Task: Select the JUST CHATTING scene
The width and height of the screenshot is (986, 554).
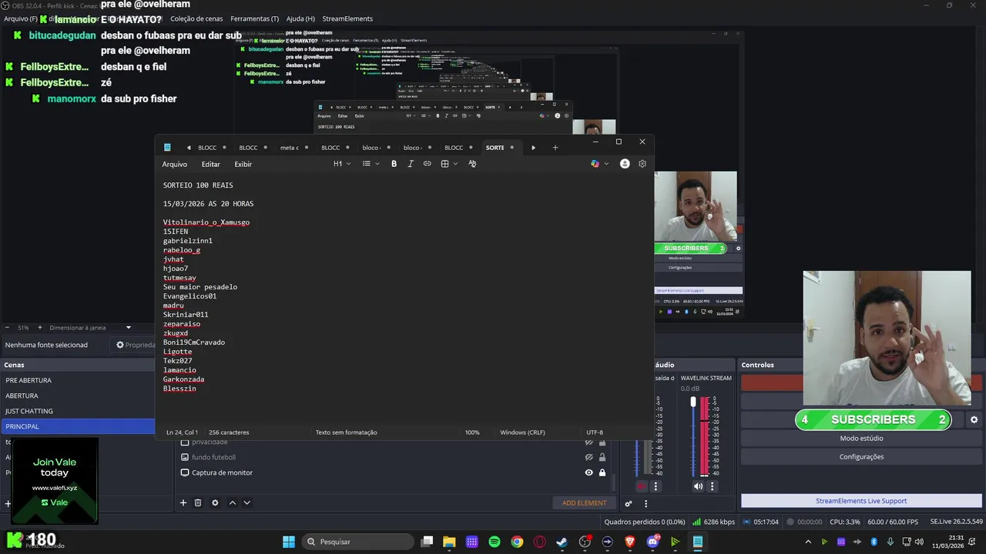Action: (77, 411)
